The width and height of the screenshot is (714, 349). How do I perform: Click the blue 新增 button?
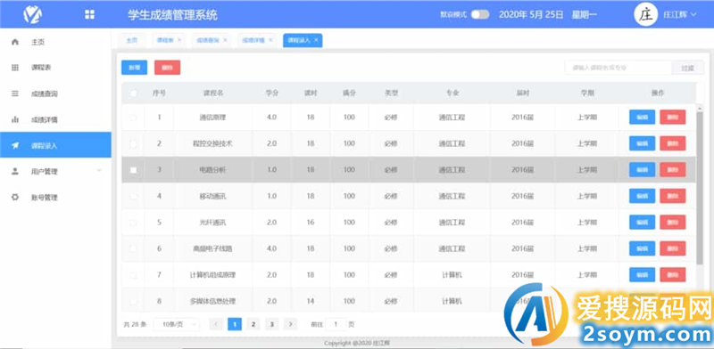(135, 68)
